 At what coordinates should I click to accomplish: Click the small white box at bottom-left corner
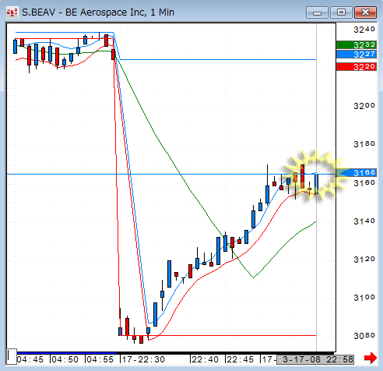click(x=12, y=356)
